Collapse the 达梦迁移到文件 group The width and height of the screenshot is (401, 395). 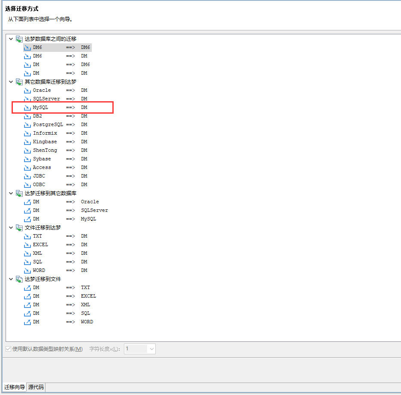(x=11, y=279)
